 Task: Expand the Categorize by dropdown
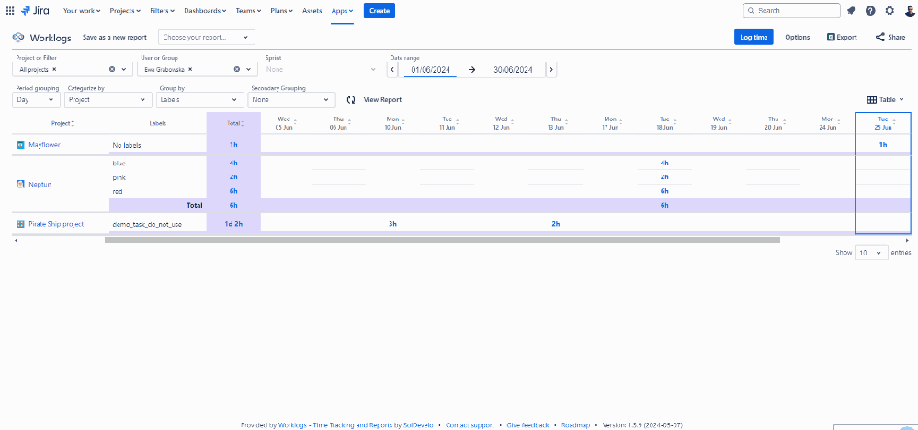click(108, 99)
